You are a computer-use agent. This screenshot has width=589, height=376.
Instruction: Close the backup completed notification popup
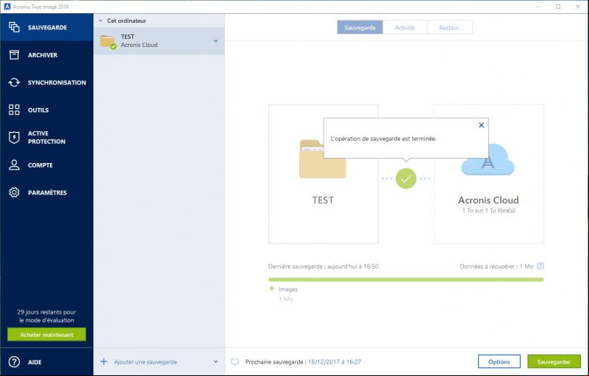[481, 125]
